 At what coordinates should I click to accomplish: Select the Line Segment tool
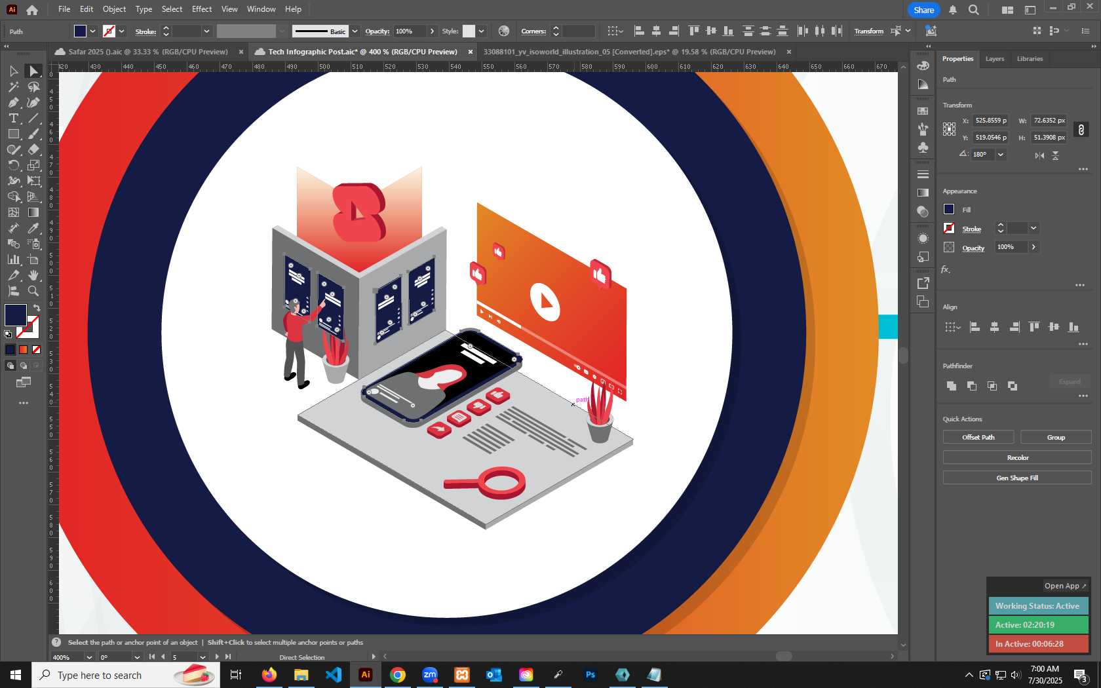point(33,118)
